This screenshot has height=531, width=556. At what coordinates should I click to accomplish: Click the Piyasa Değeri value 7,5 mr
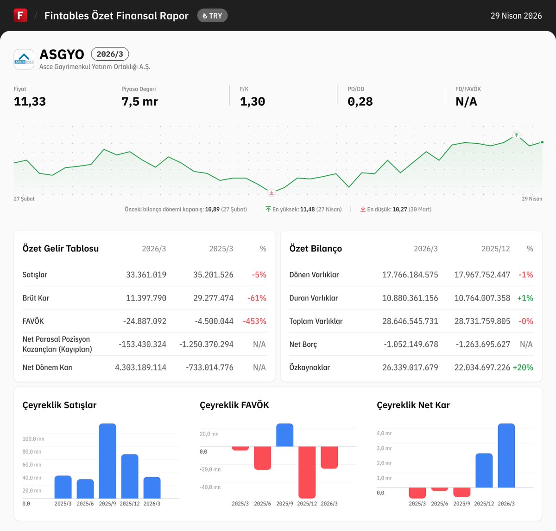[x=139, y=102]
